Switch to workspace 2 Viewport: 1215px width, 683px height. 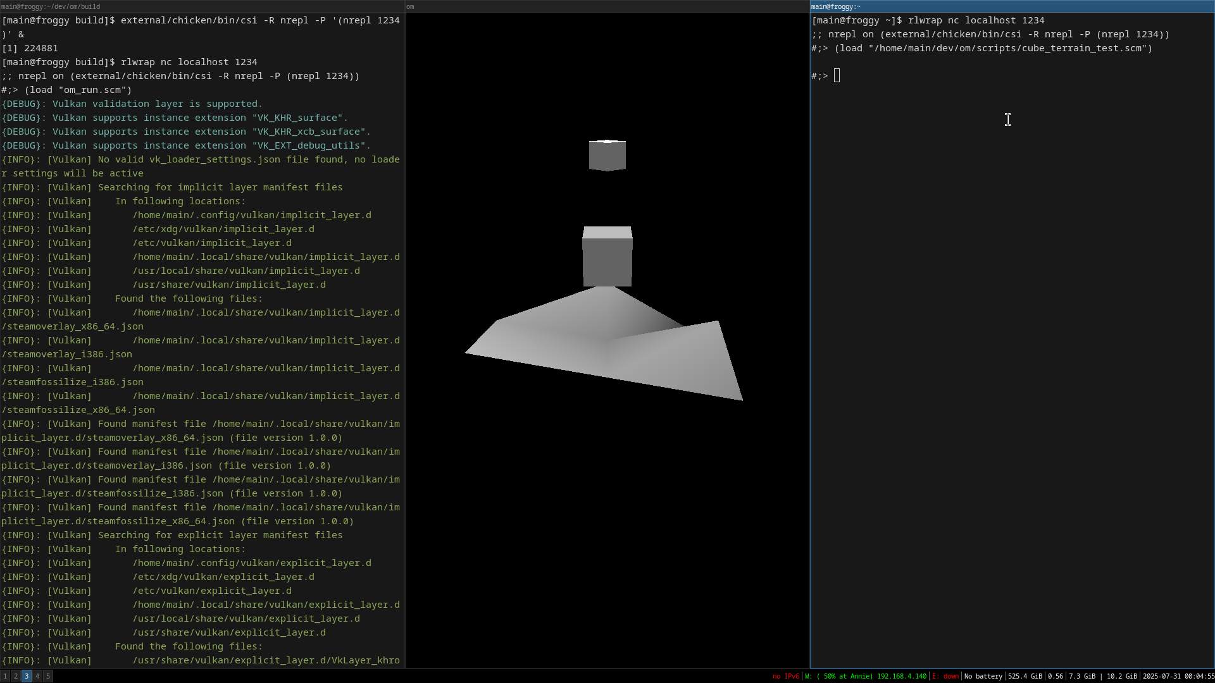click(x=16, y=676)
